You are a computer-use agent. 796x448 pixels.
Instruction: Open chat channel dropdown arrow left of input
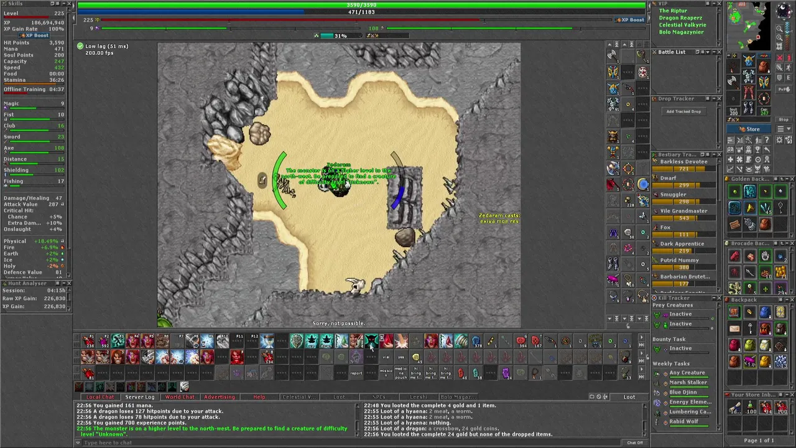78,442
